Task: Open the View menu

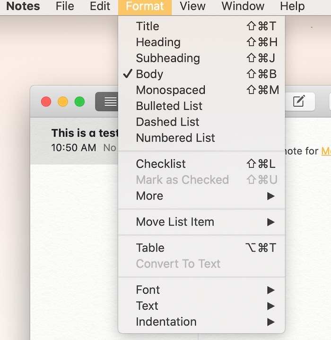Action: coord(192,6)
